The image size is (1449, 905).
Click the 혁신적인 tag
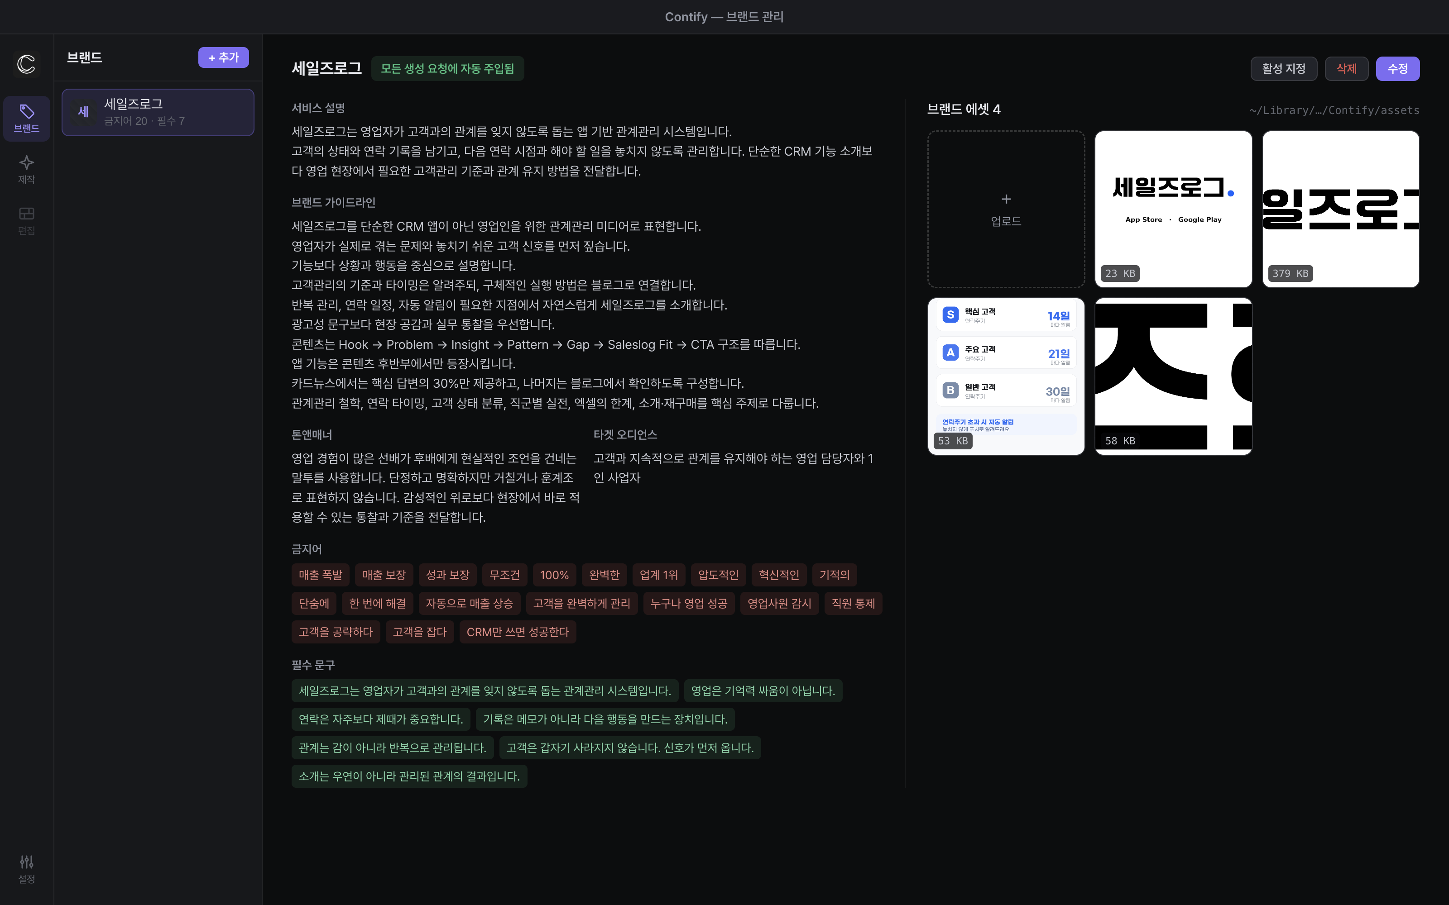pyautogui.click(x=779, y=575)
